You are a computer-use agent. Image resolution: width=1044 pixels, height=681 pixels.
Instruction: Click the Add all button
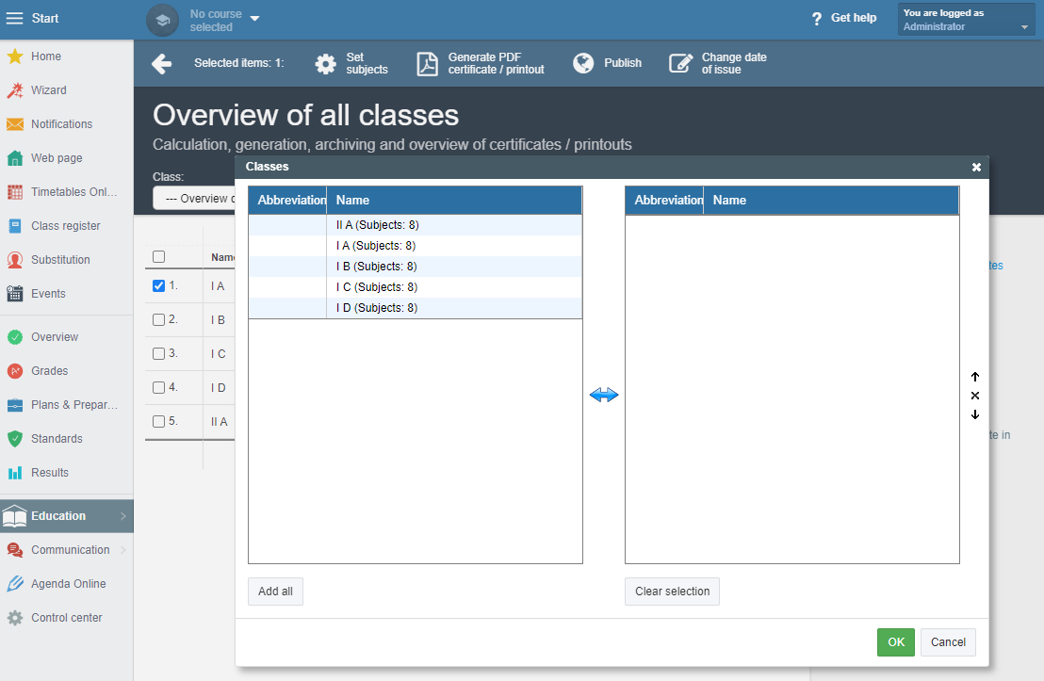[276, 592]
